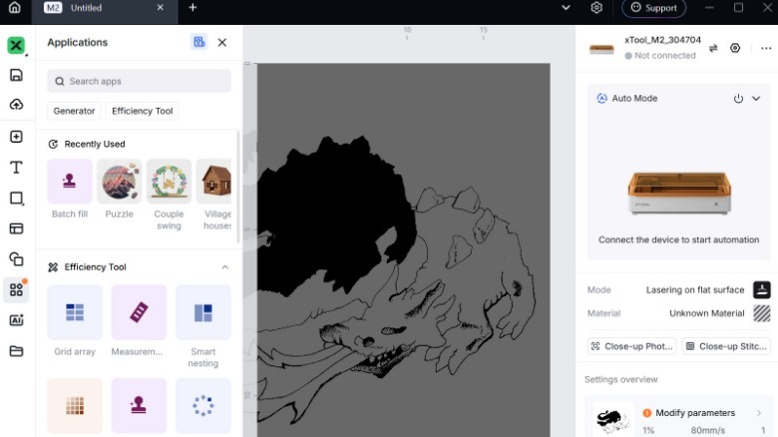778x437 pixels.
Task: Expand the Auto Mode chevron
Action: coord(756,99)
